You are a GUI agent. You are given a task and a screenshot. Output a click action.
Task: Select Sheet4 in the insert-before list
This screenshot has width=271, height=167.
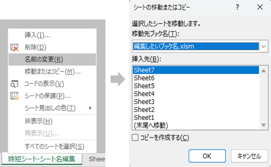(x=144, y=94)
